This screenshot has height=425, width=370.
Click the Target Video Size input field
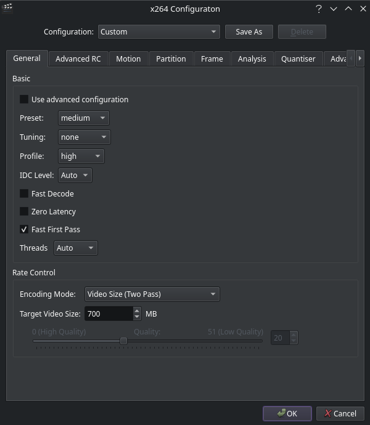coord(109,314)
